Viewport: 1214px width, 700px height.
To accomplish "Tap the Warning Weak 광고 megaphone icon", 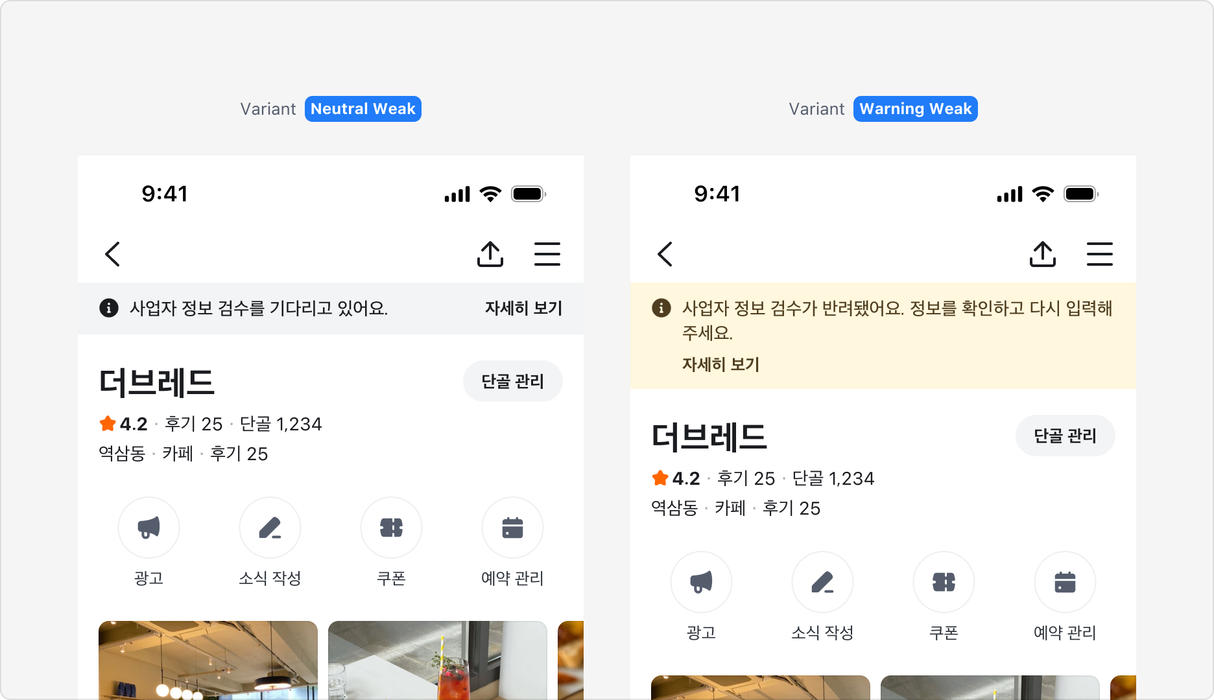I will pos(701,582).
